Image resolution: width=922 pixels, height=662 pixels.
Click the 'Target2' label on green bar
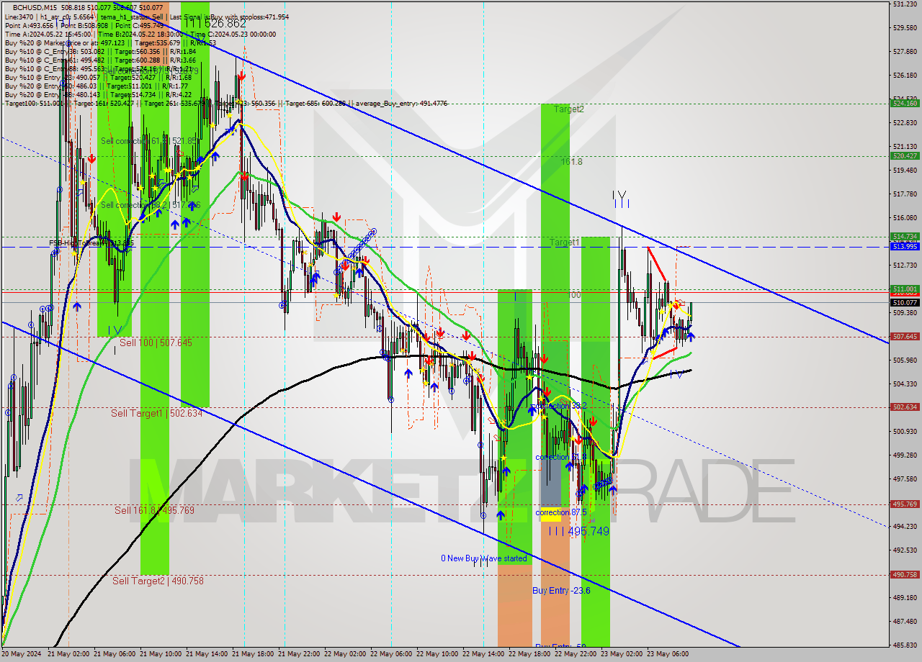(x=568, y=109)
